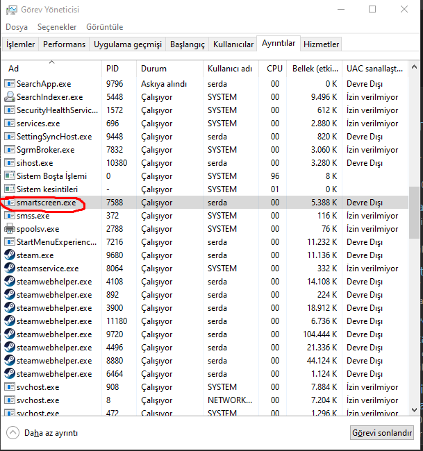423x451 pixels.
Task: Click the 9.496 K memory value
Action: click(324, 97)
